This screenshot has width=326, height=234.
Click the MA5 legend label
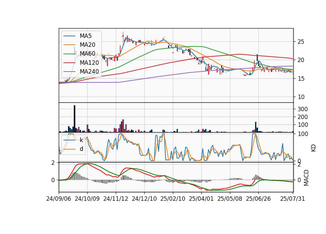[x=86, y=36]
